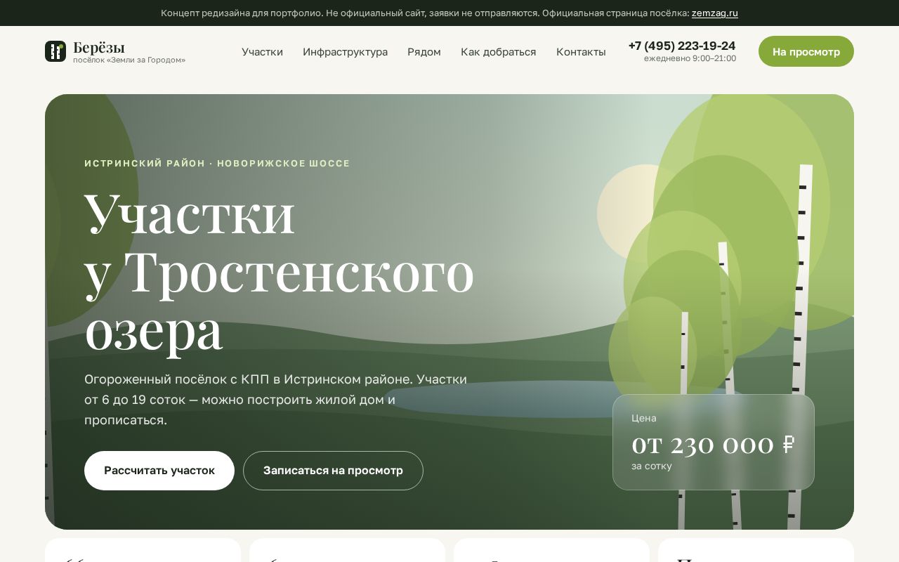Click the посёлок «Земли за Городом» subtitle

129,60
